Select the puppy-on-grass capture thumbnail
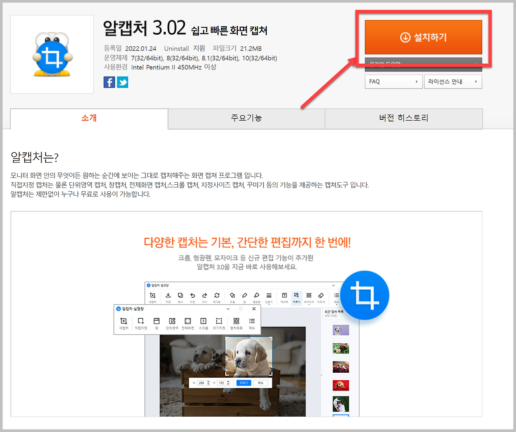Image resolution: width=516 pixels, height=432 pixels. click(x=341, y=348)
